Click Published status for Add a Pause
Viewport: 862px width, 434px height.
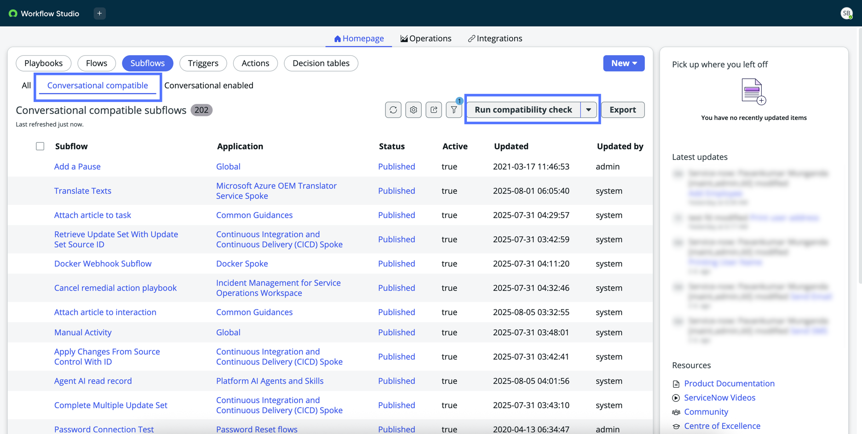tap(397, 167)
